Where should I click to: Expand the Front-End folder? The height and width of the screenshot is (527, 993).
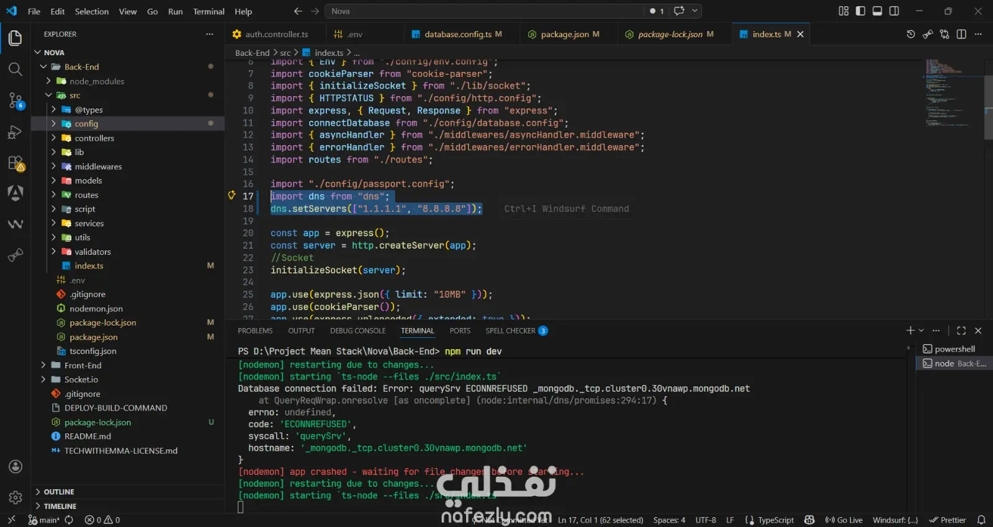tap(43, 365)
